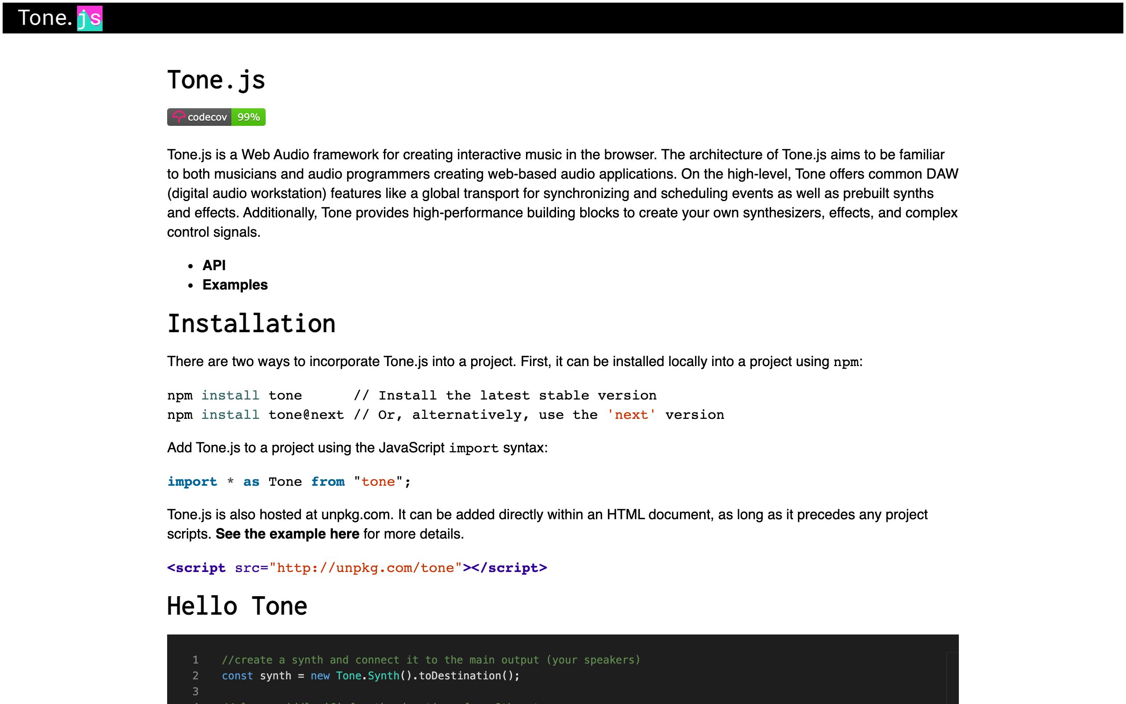The height and width of the screenshot is (704, 1126).
Task: Click the inline 'import' code word
Action: coord(473,448)
